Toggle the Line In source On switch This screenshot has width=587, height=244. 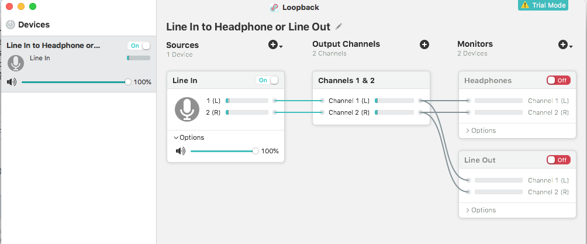pyautogui.click(x=267, y=80)
